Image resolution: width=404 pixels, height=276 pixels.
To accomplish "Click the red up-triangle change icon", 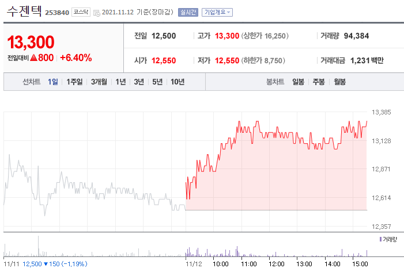I will coord(34,57).
